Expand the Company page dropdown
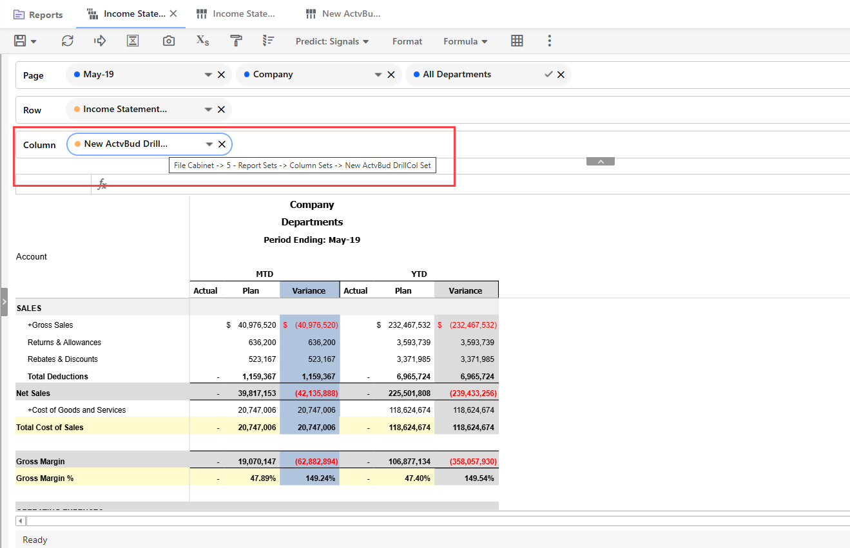Screen dimensions: 850x548 pyautogui.click(x=378, y=75)
